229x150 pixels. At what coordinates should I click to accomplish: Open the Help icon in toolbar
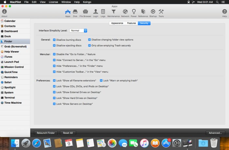[x=224, y=12]
